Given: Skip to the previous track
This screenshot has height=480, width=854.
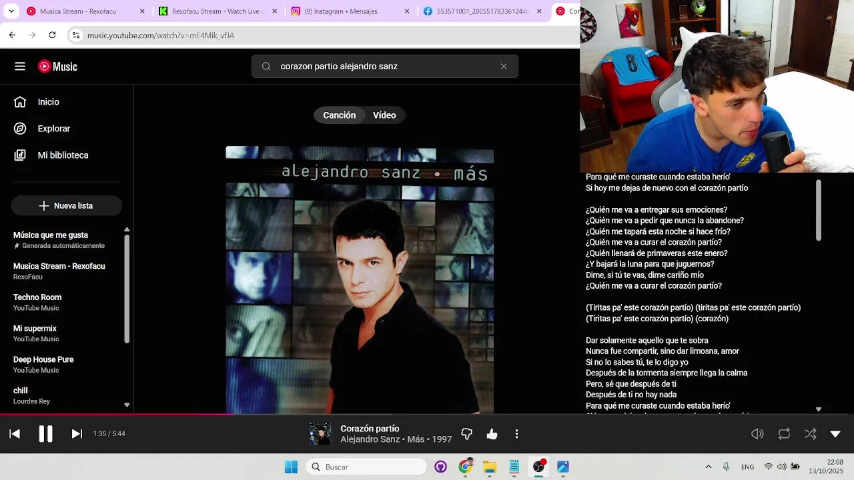Looking at the screenshot, I should pos(15,434).
